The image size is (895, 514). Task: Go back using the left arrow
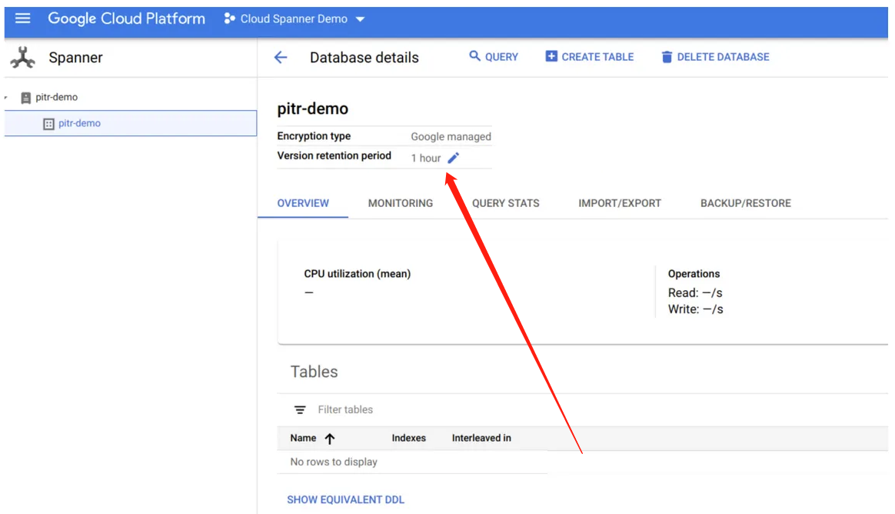pyautogui.click(x=280, y=57)
